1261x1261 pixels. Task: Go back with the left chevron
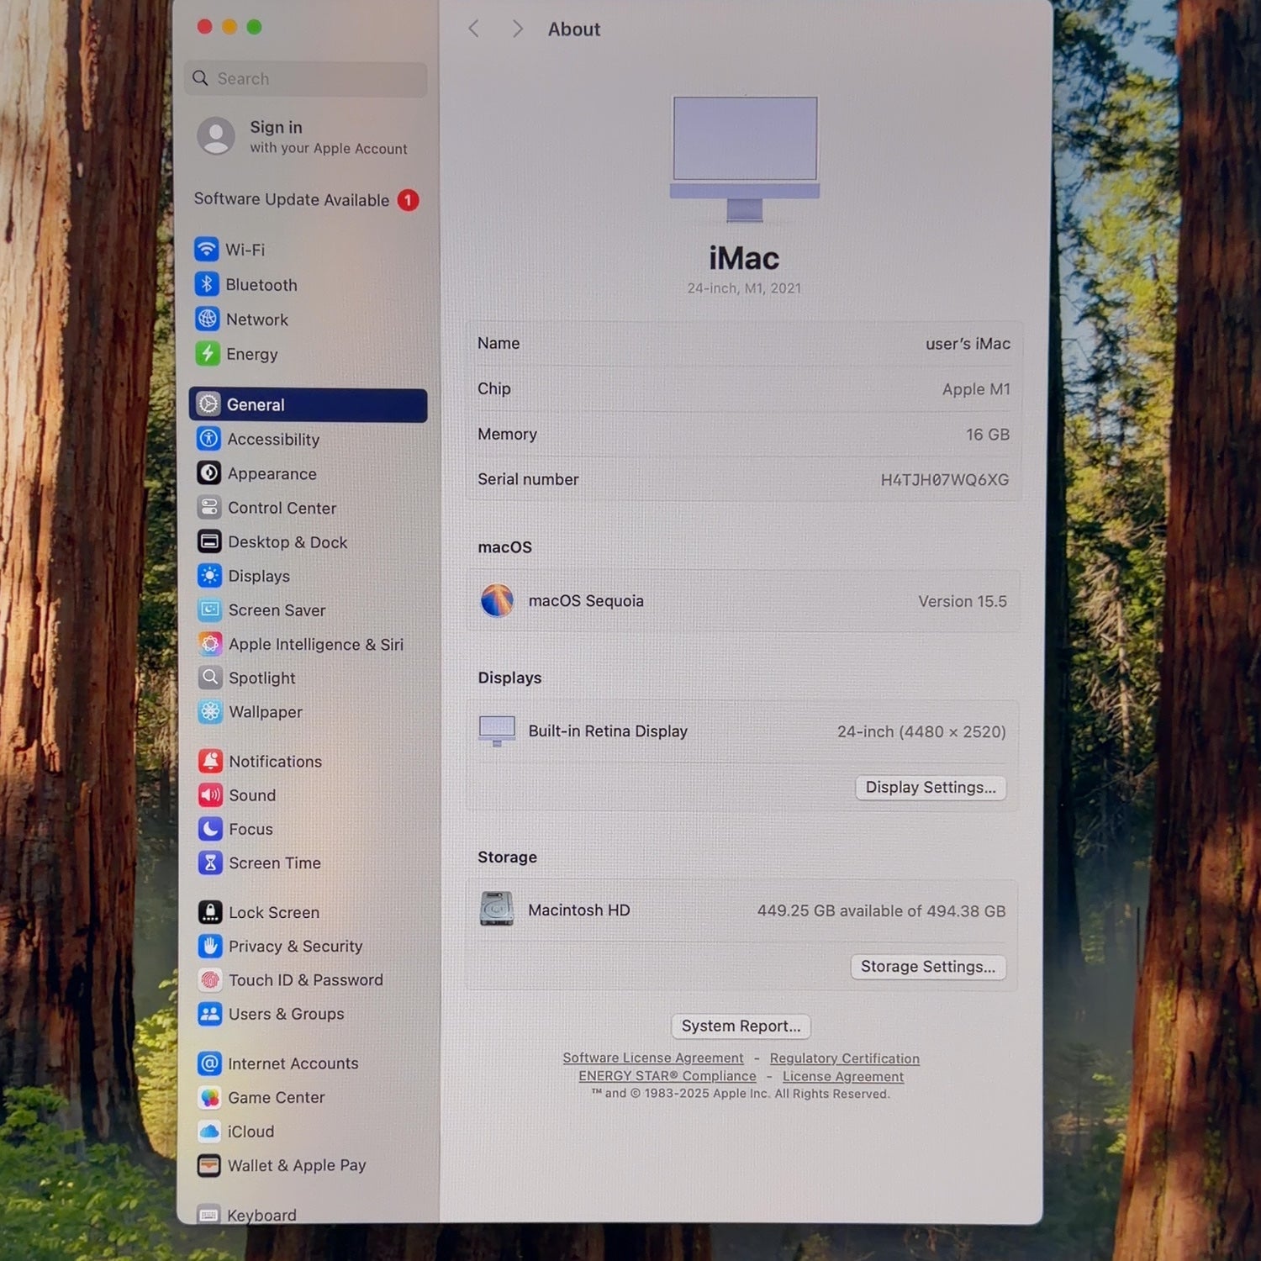[x=474, y=29]
